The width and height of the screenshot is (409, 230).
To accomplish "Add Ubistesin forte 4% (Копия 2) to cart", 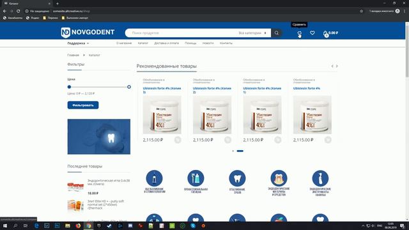I will [x=228, y=140].
